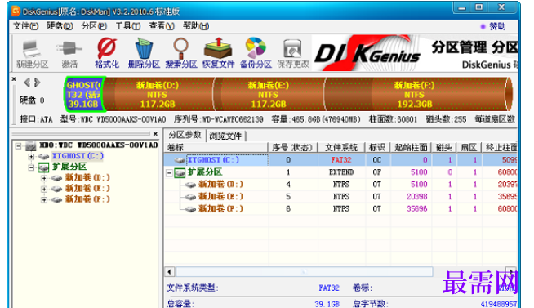Screen dimensions: 534x308
Task: Open the 硬盘(D) menu
Action: coord(60,26)
